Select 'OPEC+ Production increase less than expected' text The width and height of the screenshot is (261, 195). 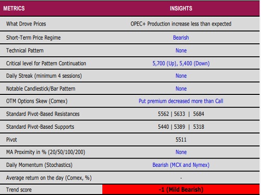click(181, 24)
